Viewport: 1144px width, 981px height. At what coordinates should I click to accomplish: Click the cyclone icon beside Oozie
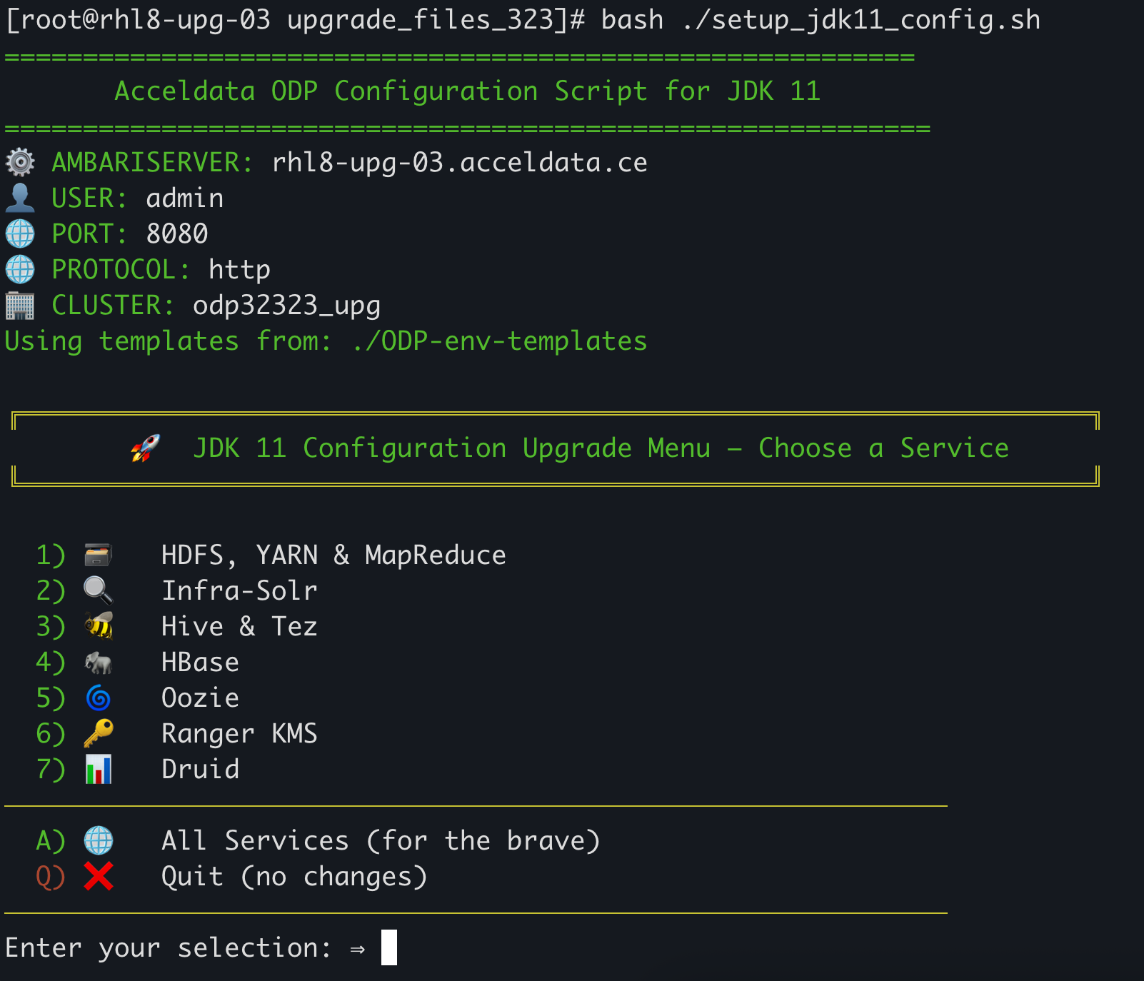coord(99,698)
